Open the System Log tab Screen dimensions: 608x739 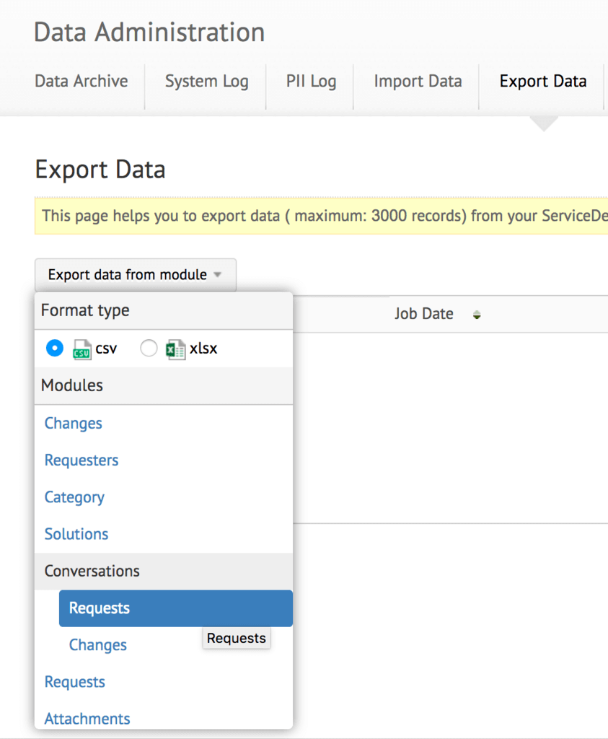206,82
